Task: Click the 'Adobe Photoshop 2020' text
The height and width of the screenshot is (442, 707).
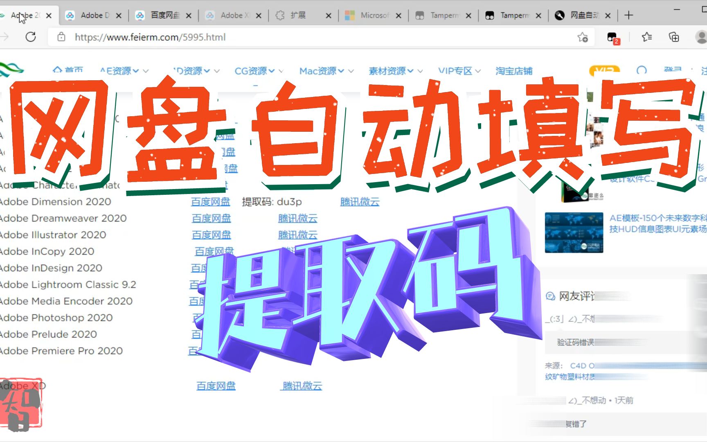Action: 56,318
